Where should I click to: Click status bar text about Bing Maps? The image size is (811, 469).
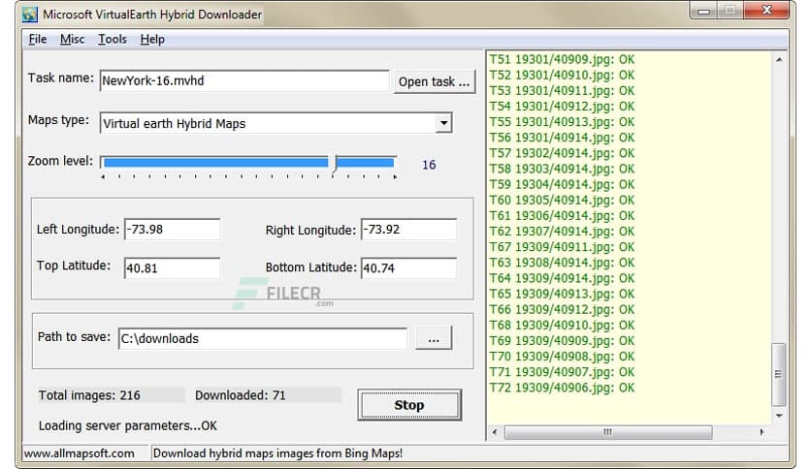click(277, 453)
